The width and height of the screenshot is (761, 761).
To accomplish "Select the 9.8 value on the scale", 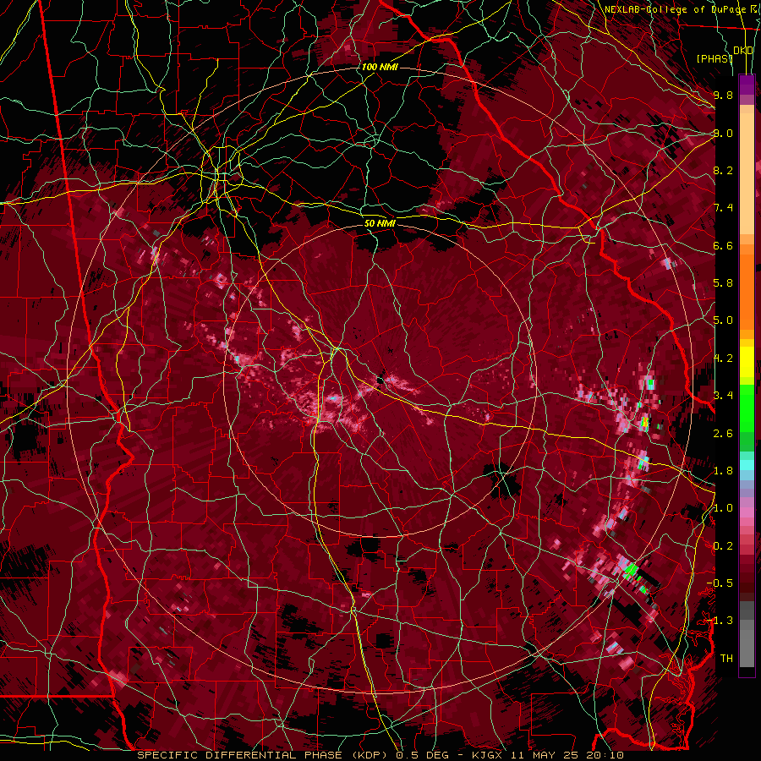I will [x=723, y=95].
